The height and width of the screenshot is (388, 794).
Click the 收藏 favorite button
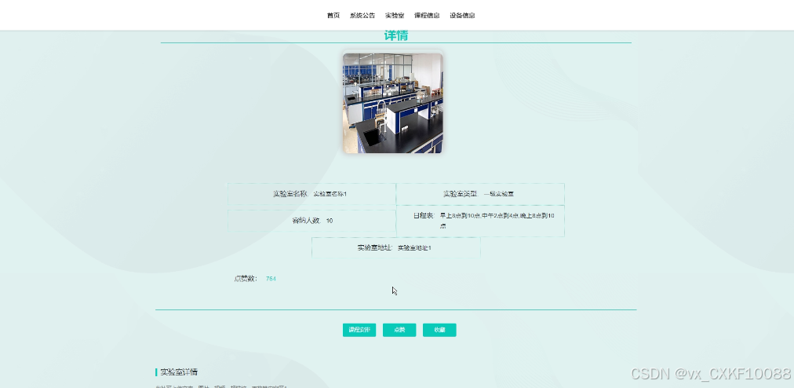439,330
